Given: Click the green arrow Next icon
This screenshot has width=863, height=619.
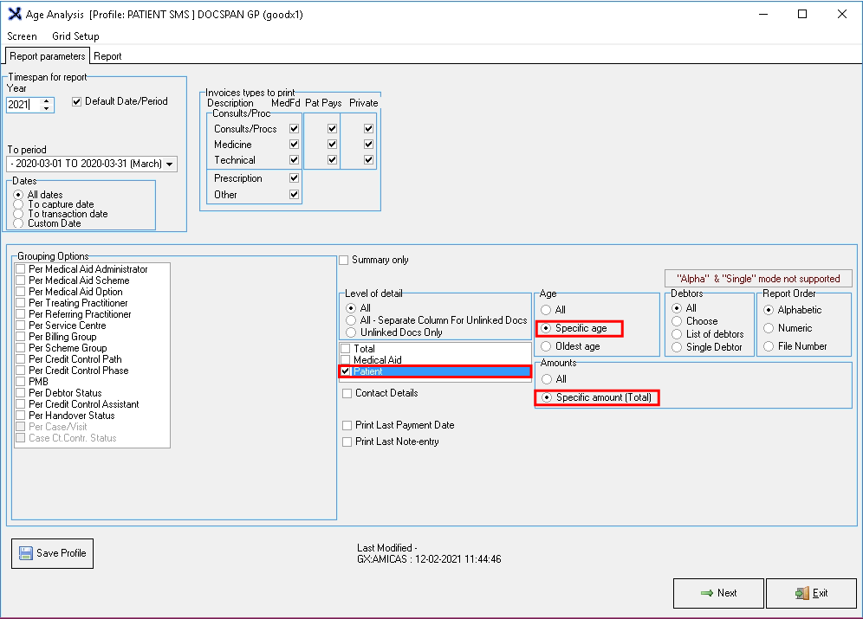Looking at the screenshot, I should point(706,593).
